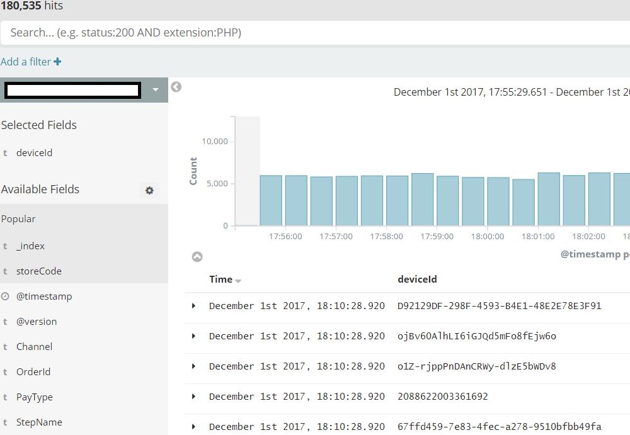Expand the row with deviceId o1Z-rjppPnDAnCRWy-dlzE5bWDv8
The width and height of the screenshot is (630, 435).
pyautogui.click(x=193, y=366)
